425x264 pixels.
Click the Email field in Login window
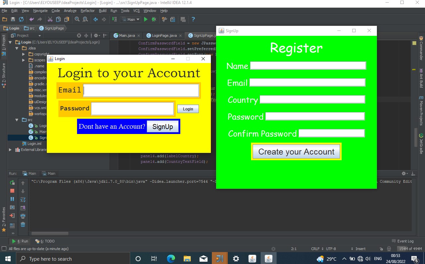[x=141, y=91]
